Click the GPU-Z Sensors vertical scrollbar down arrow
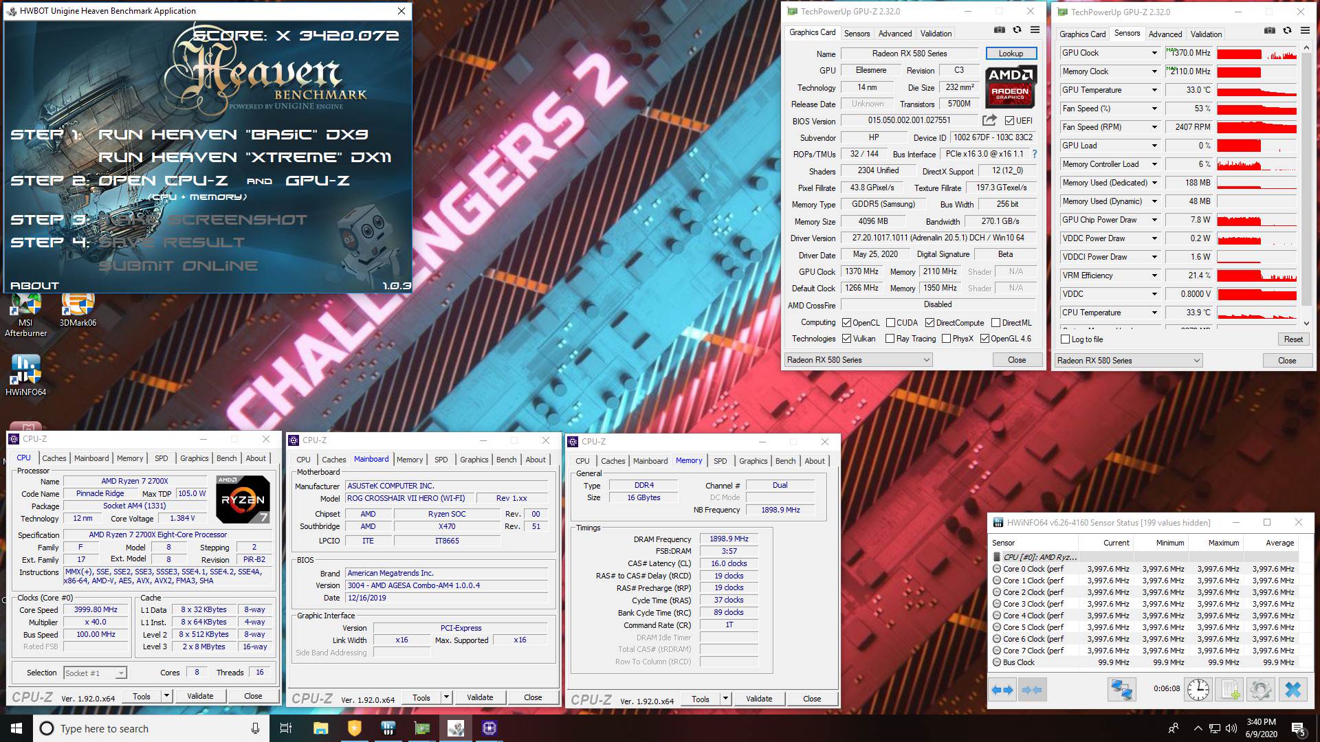1320x742 pixels. pos(1306,323)
